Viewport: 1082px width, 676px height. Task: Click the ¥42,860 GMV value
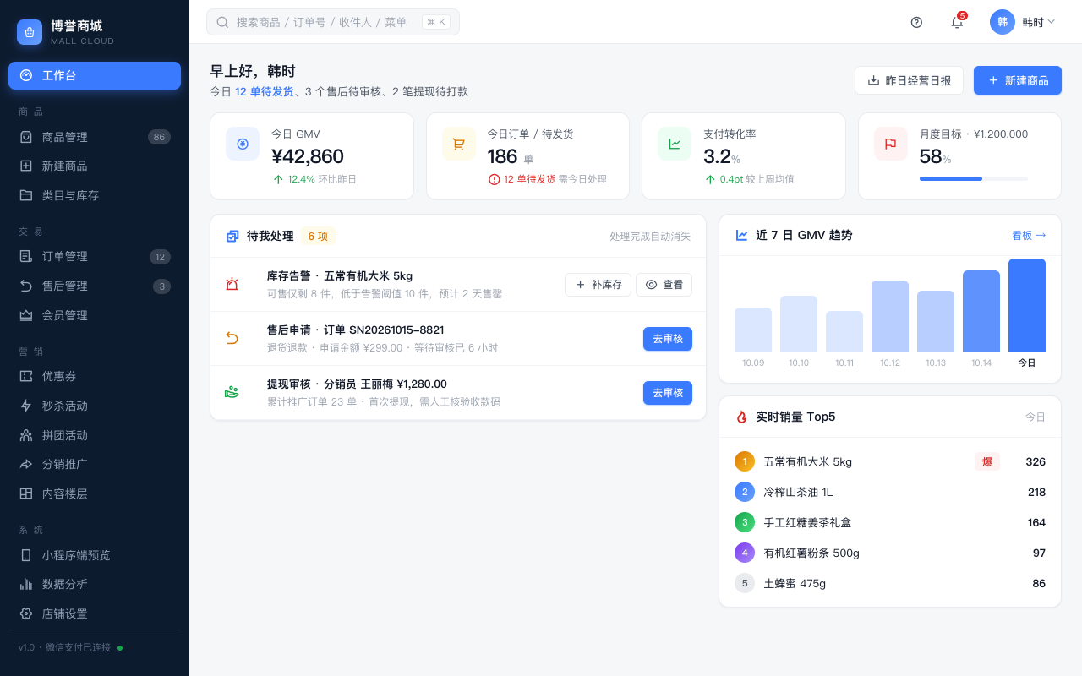point(308,156)
